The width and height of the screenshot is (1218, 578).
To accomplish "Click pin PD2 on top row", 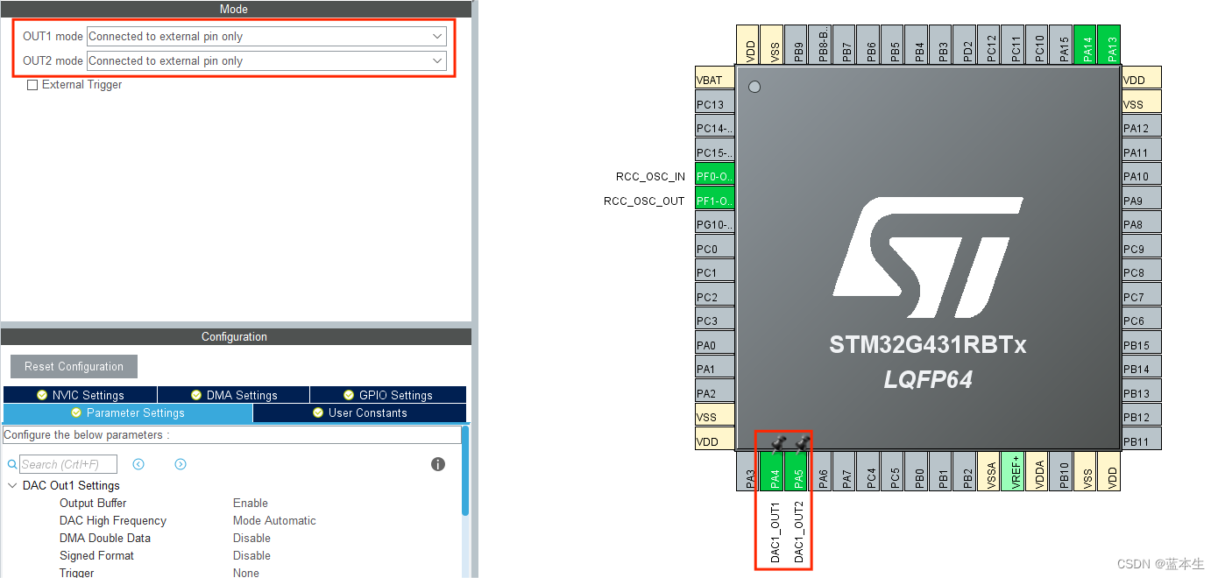I will 967,43.
